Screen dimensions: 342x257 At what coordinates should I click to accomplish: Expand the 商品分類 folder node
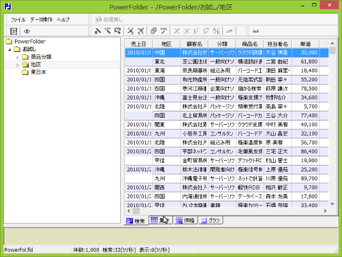click(x=18, y=57)
